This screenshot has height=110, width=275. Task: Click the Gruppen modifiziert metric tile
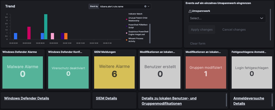point(206,73)
